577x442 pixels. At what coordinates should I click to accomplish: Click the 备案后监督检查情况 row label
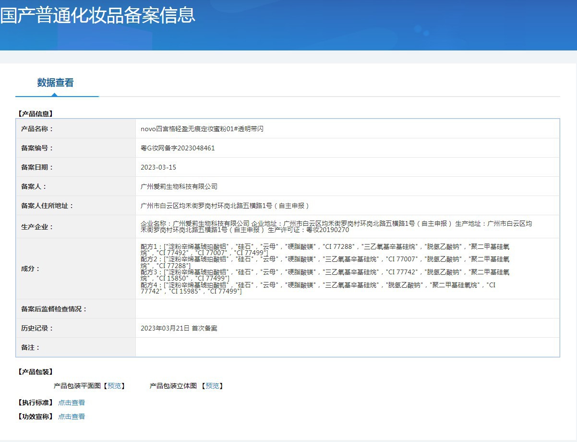[x=54, y=309]
